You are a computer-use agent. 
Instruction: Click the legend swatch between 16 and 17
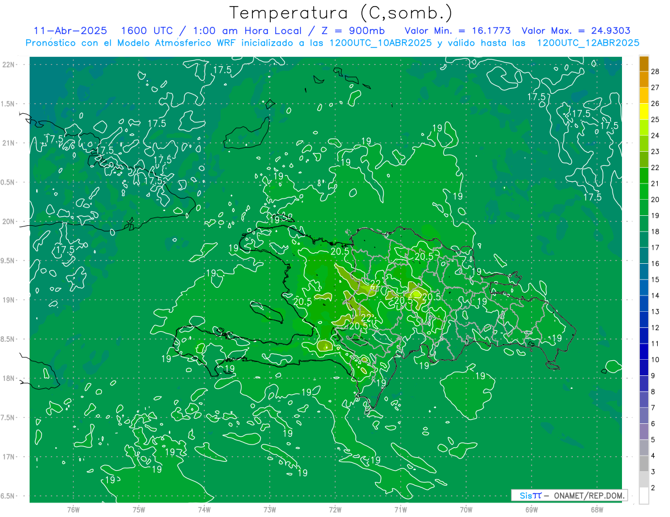(644, 255)
